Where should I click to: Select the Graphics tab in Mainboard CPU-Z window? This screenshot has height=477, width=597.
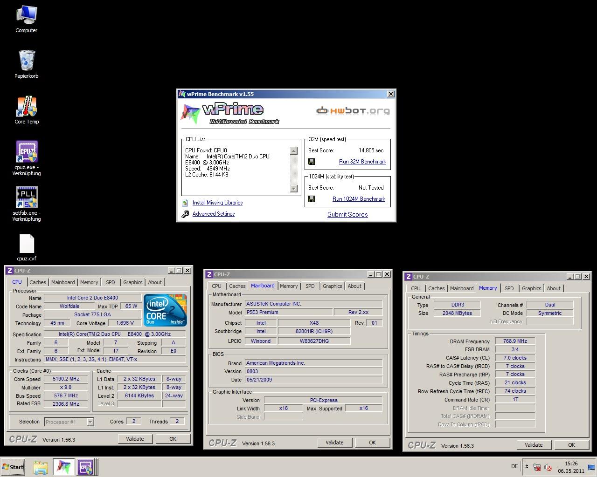pos(333,286)
